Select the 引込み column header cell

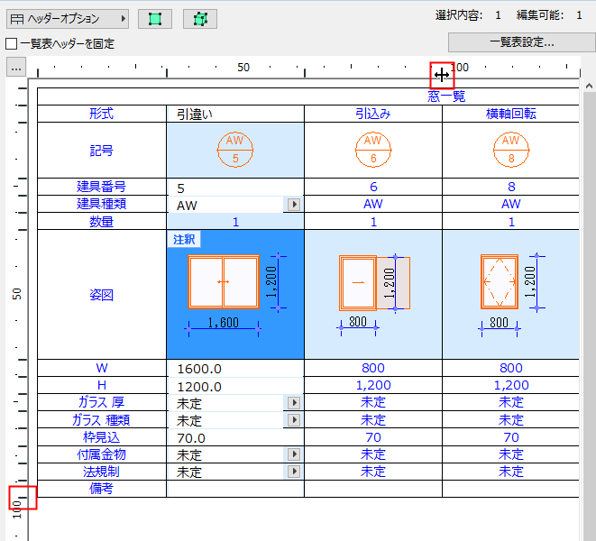[x=373, y=114]
